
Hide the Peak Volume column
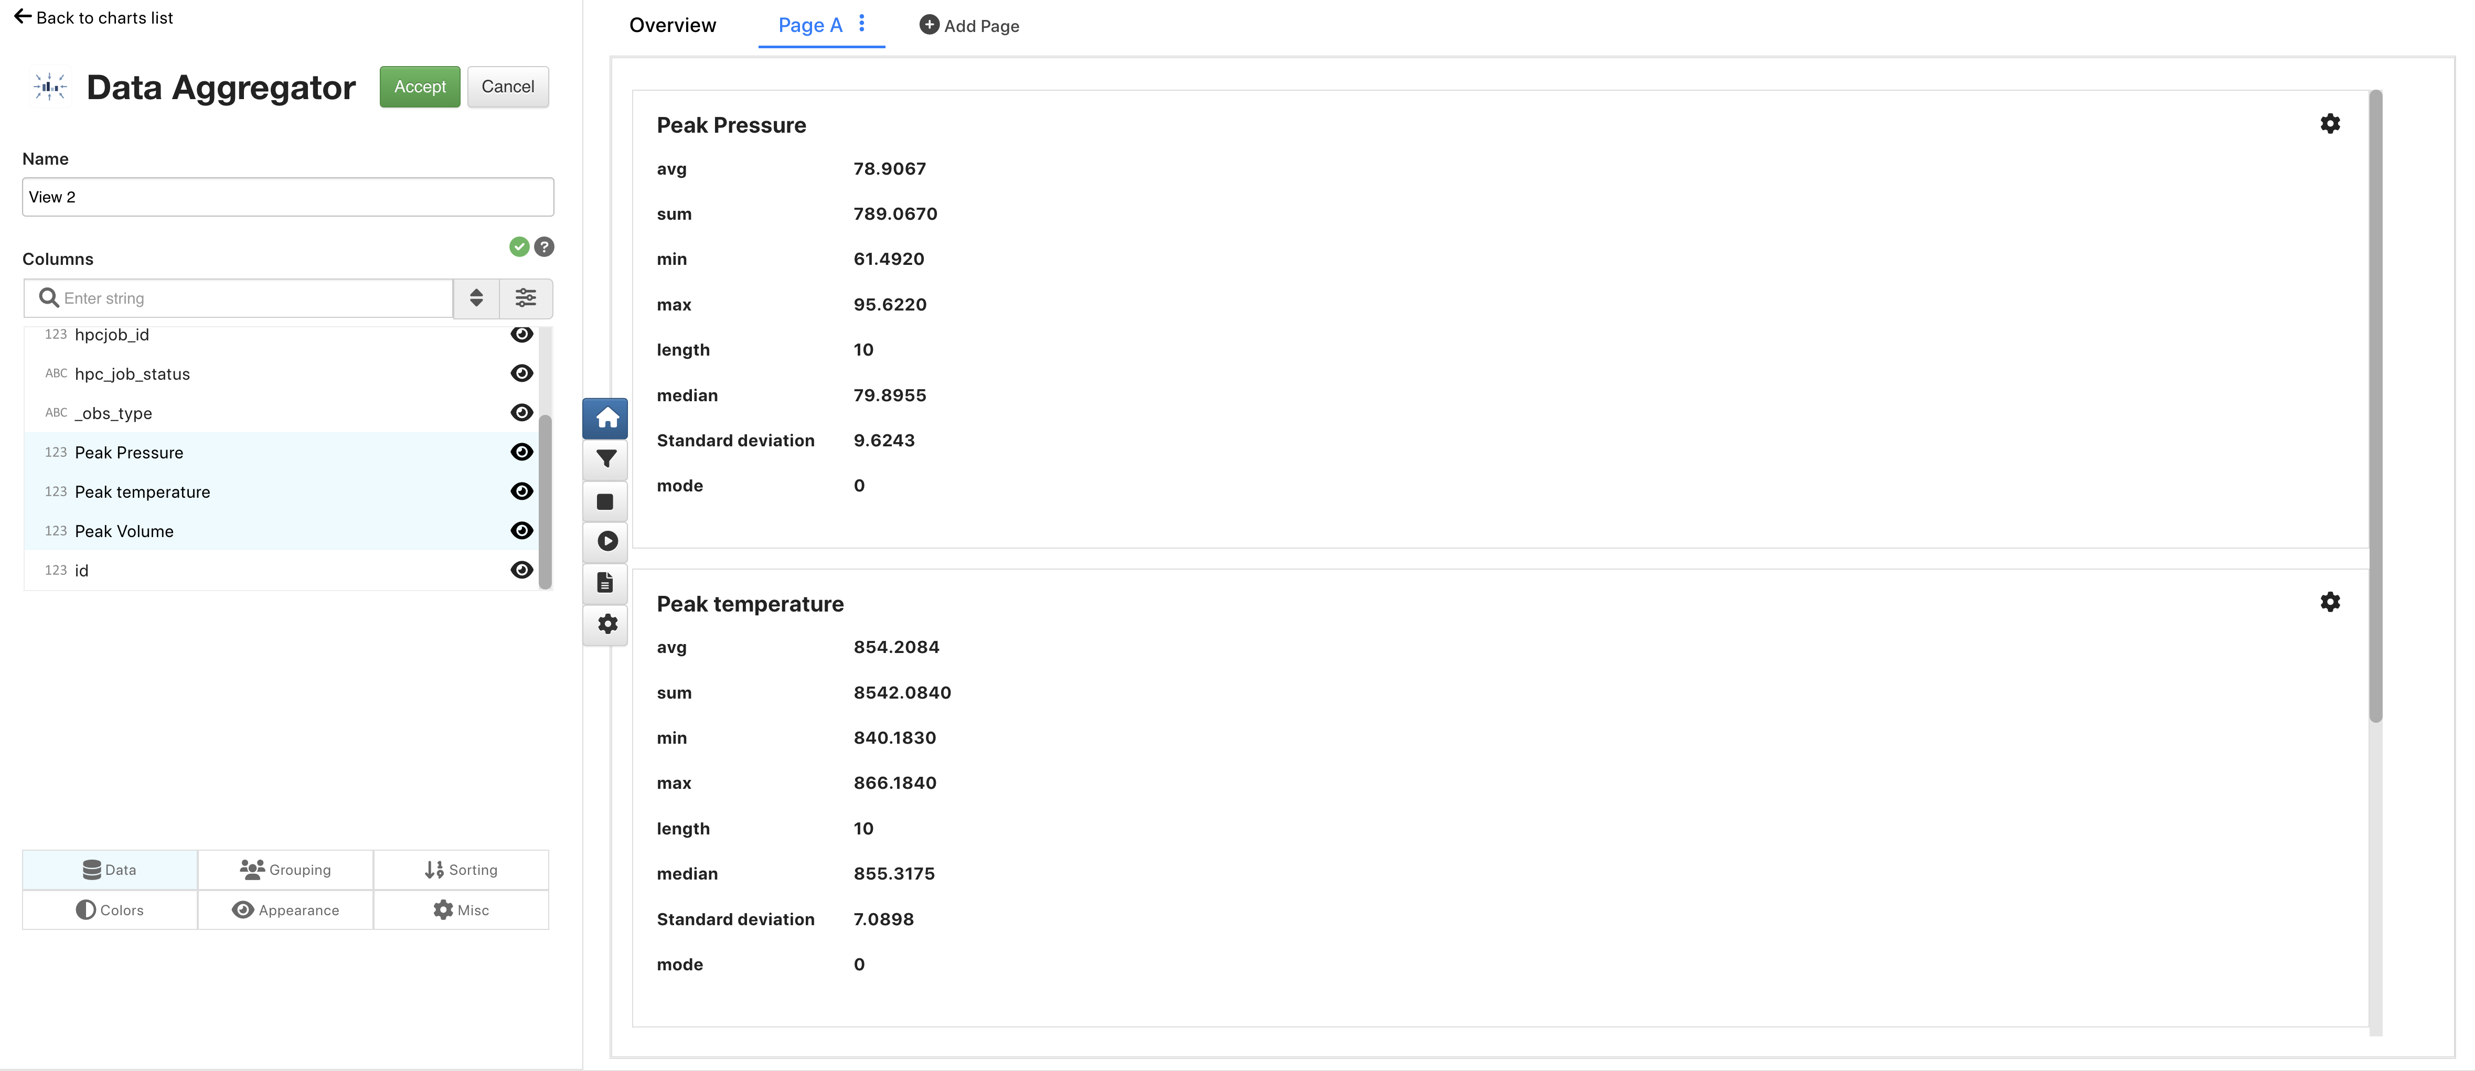522,531
